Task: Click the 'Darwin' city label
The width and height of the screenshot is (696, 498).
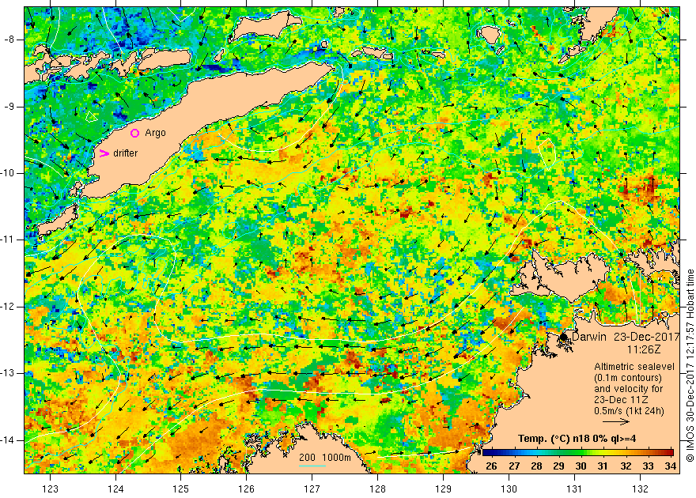Action: tap(589, 337)
